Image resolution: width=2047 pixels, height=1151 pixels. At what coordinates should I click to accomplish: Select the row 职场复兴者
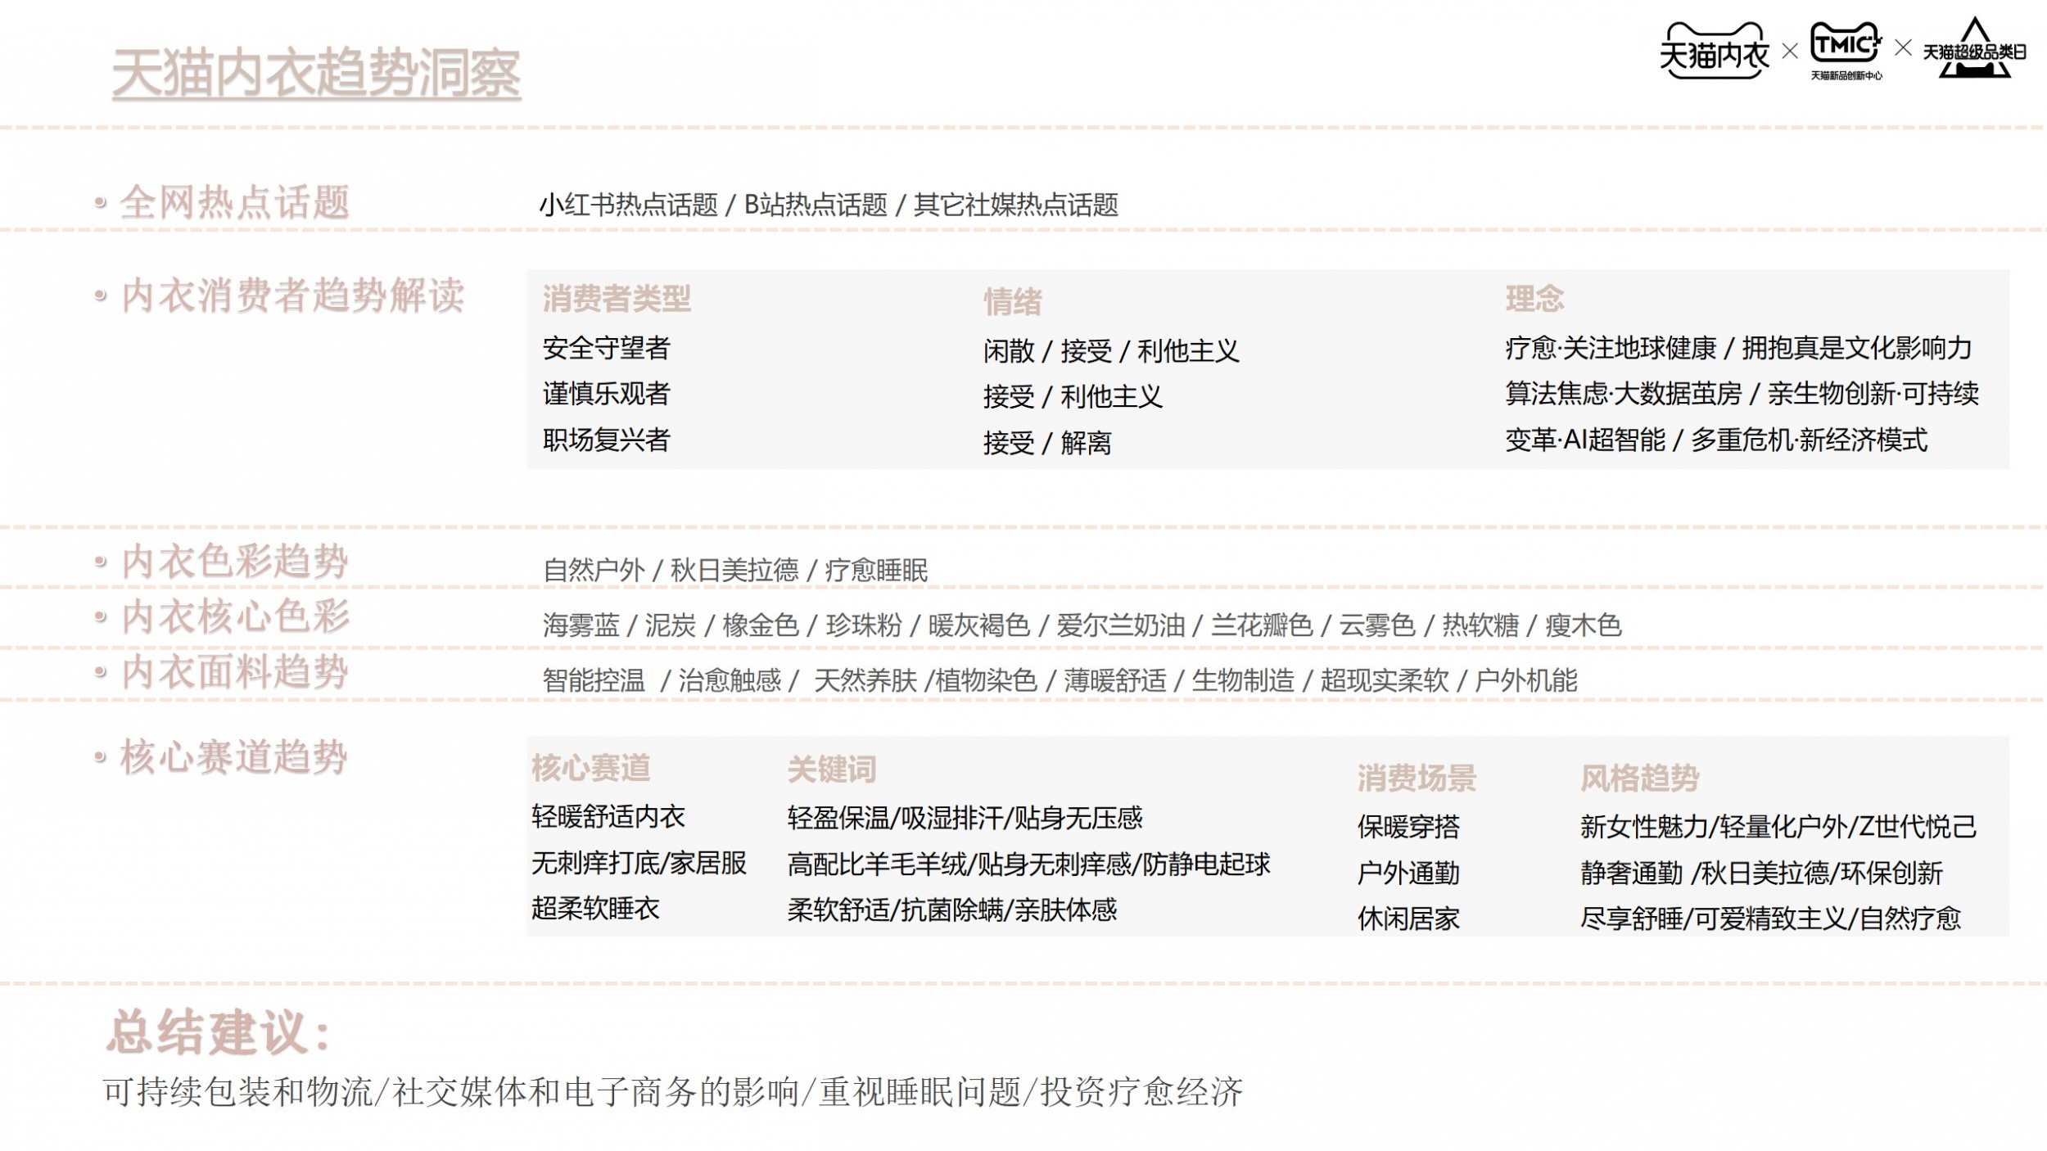tap(606, 440)
